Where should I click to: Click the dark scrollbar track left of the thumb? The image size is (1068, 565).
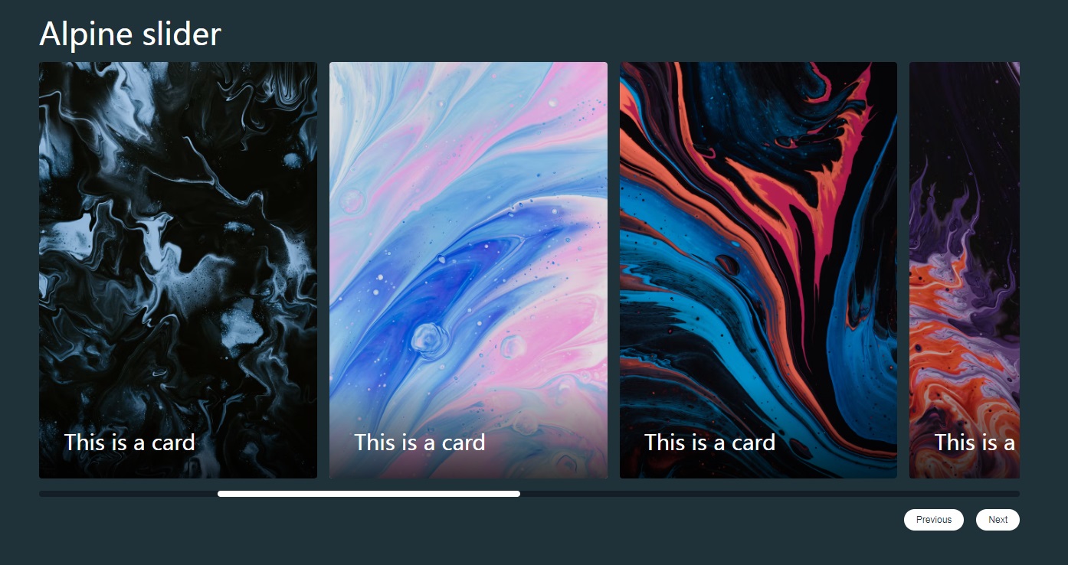128,494
